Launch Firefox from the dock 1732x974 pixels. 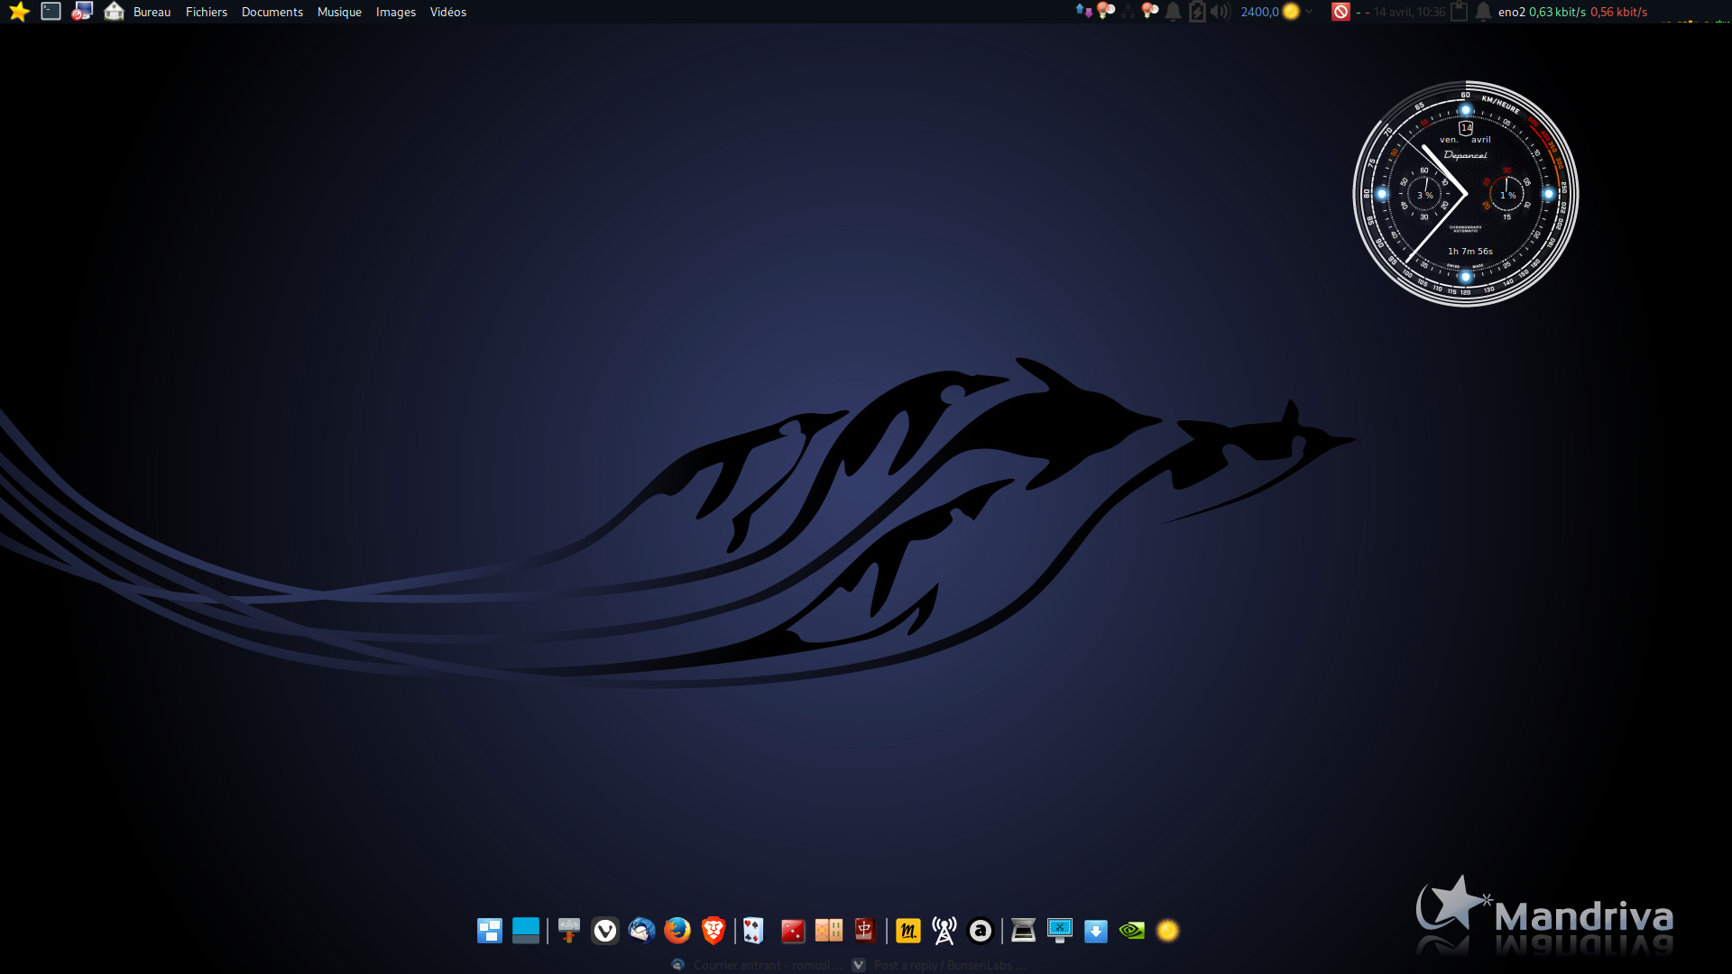click(x=677, y=931)
